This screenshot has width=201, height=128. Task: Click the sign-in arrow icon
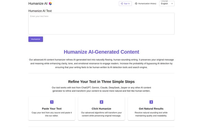(x=122, y=4)
